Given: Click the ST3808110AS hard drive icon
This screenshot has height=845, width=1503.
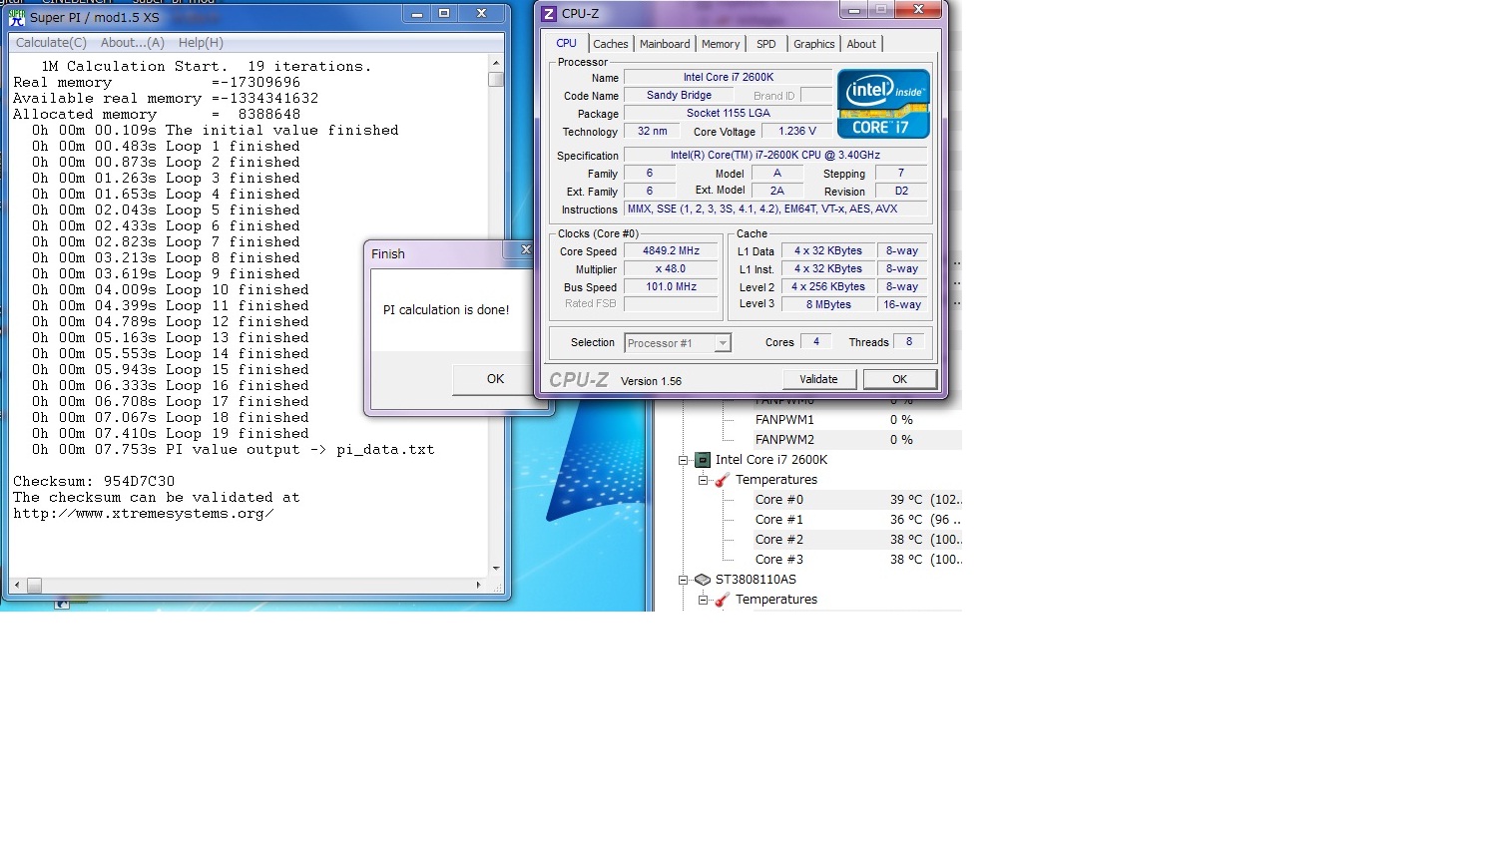Looking at the screenshot, I should (x=703, y=580).
